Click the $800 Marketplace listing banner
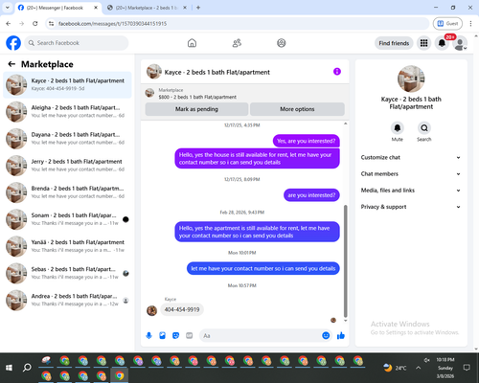479x383 pixels. pyautogui.click(x=245, y=94)
